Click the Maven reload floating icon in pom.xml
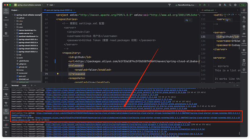The width and height of the screenshot is (250, 139). point(187,20)
